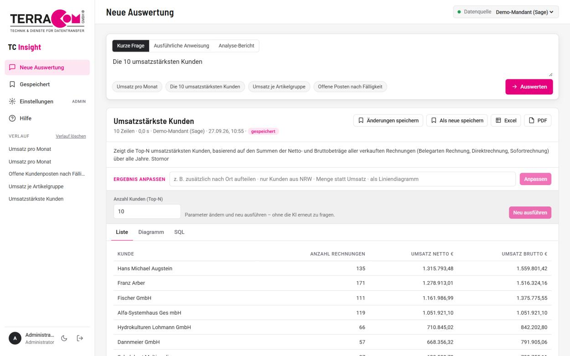Switch to Analyse-Bericht mode
The width and height of the screenshot is (570, 356).
236,46
